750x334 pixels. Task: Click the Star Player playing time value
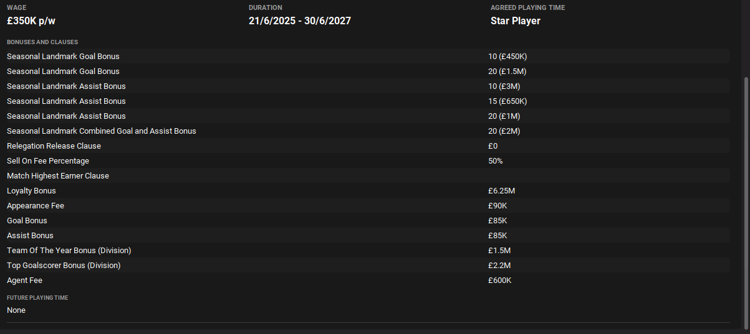pyautogui.click(x=515, y=21)
